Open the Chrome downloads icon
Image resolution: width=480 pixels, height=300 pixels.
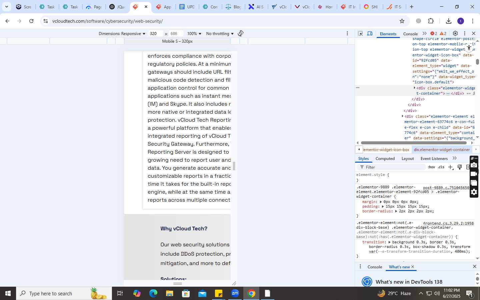[x=449, y=21]
